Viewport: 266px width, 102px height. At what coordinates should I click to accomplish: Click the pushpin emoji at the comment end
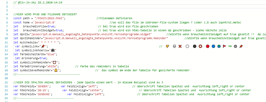[x=241, y=46]
